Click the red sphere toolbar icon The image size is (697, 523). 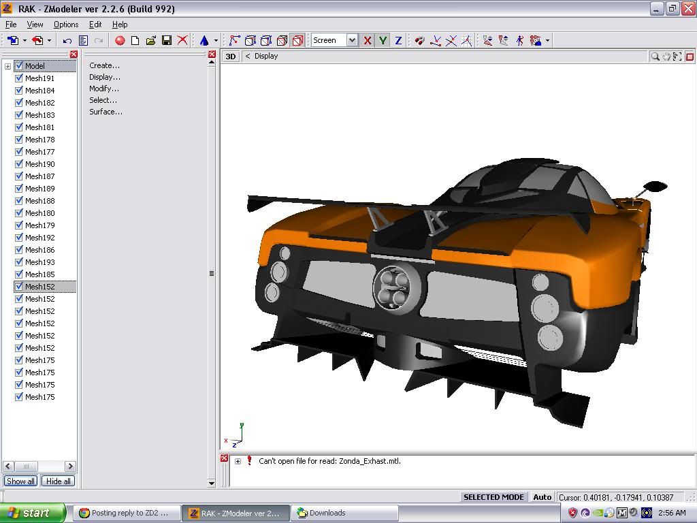[120, 41]
